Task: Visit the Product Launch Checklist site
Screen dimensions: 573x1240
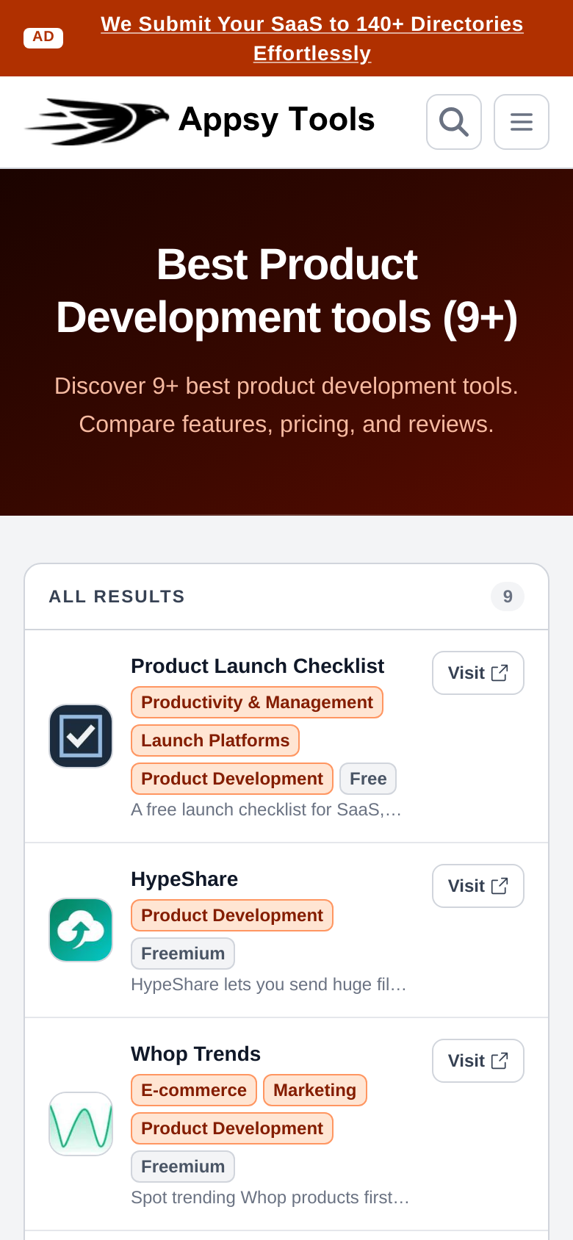Action: 478,673
